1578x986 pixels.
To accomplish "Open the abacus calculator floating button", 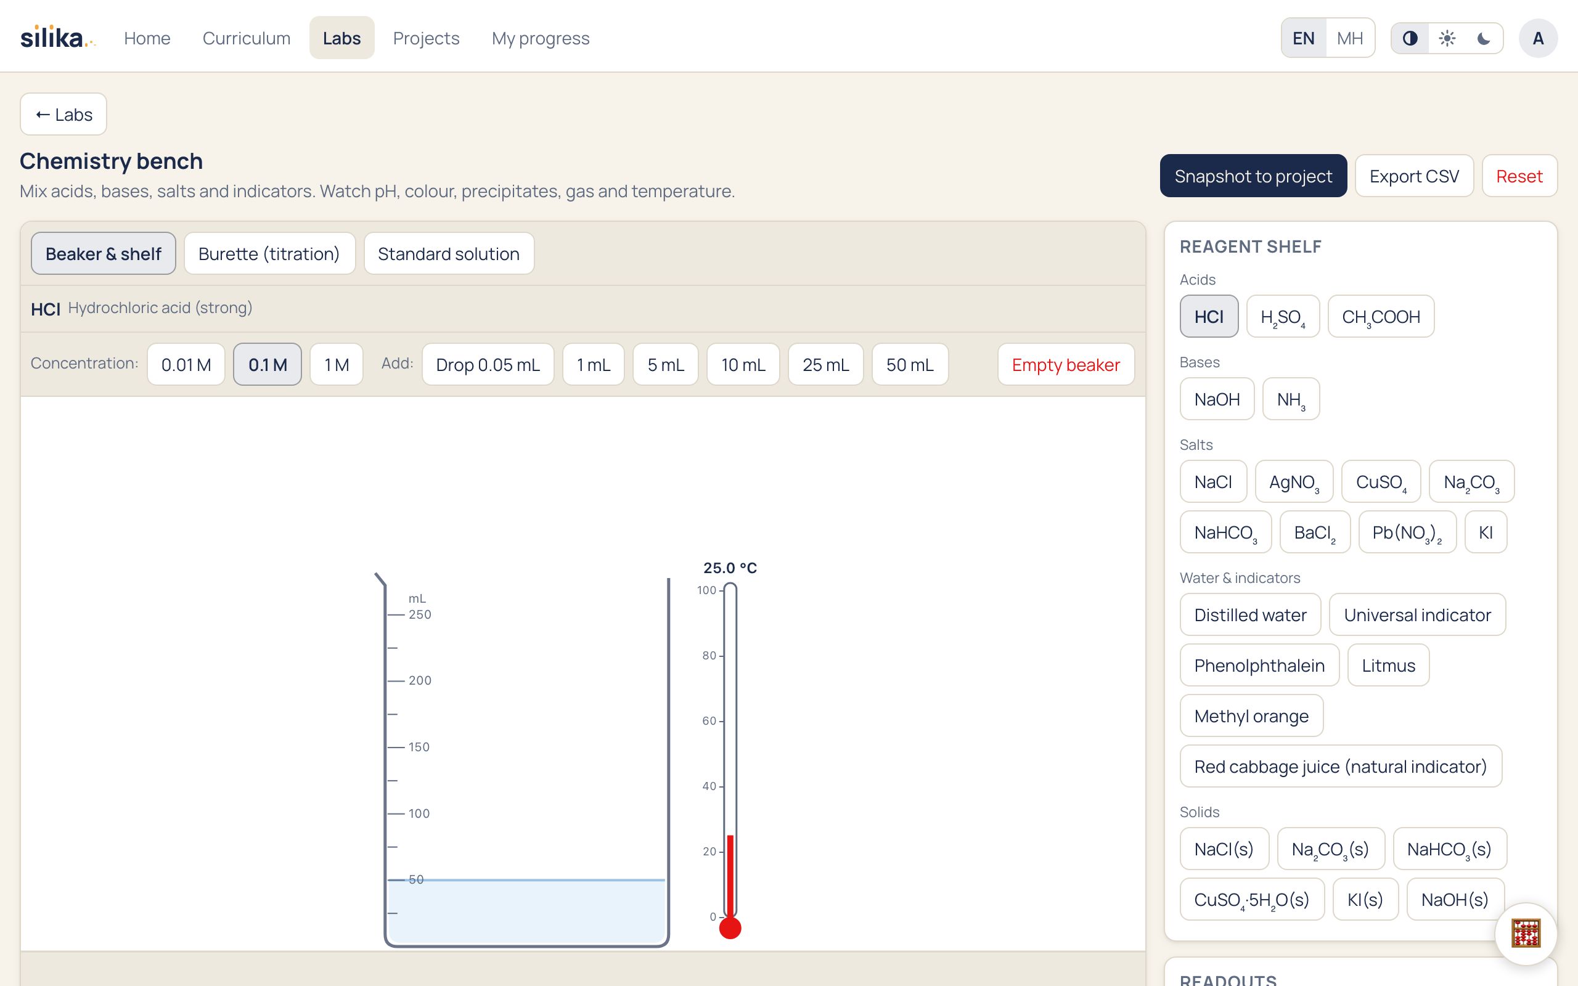I will [1526, 933].
